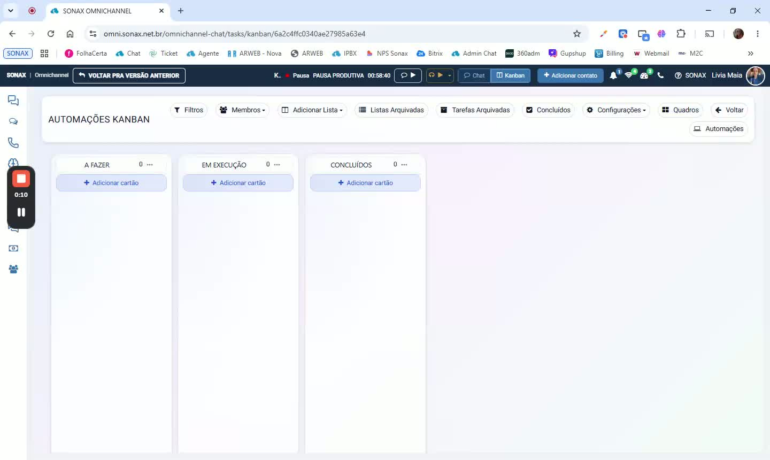
Task: Open options menu of A FAZER list
Action: pyautogui.click(x=150, y=165)
